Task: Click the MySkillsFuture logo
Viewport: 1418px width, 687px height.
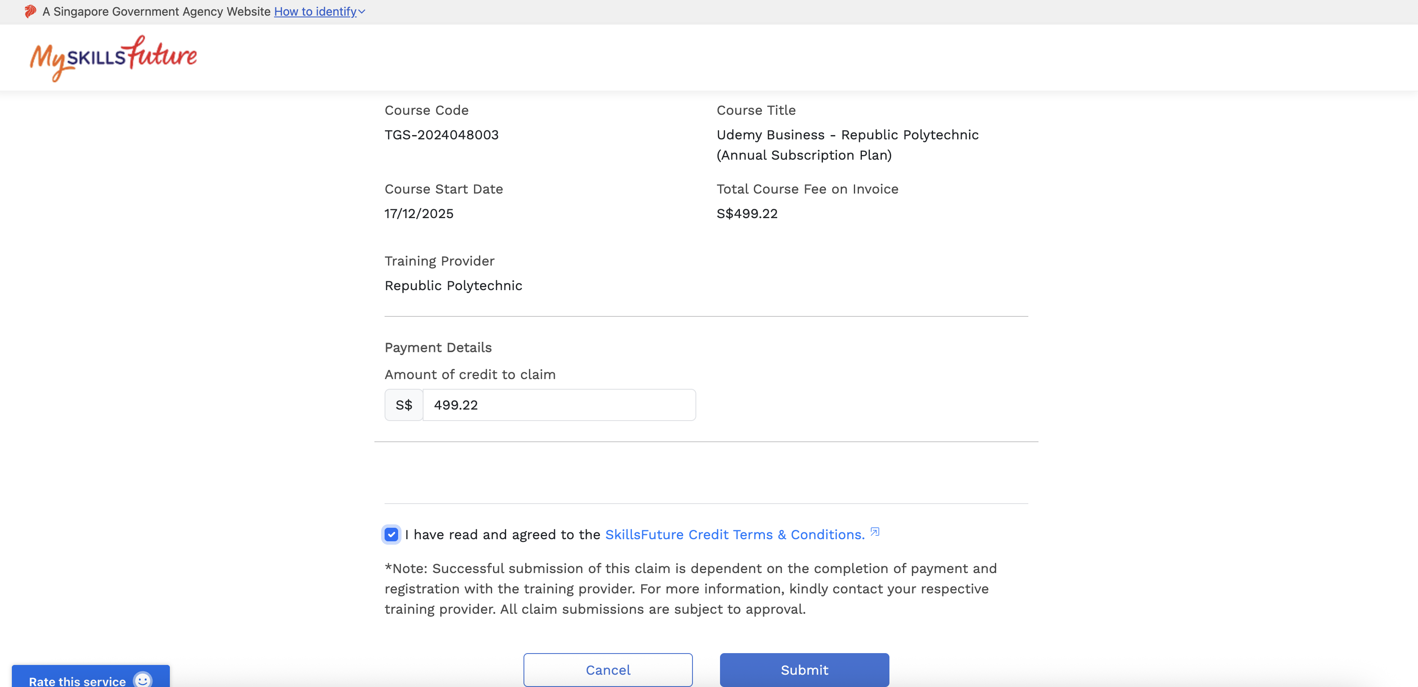Action: click(x=114, y=58)
